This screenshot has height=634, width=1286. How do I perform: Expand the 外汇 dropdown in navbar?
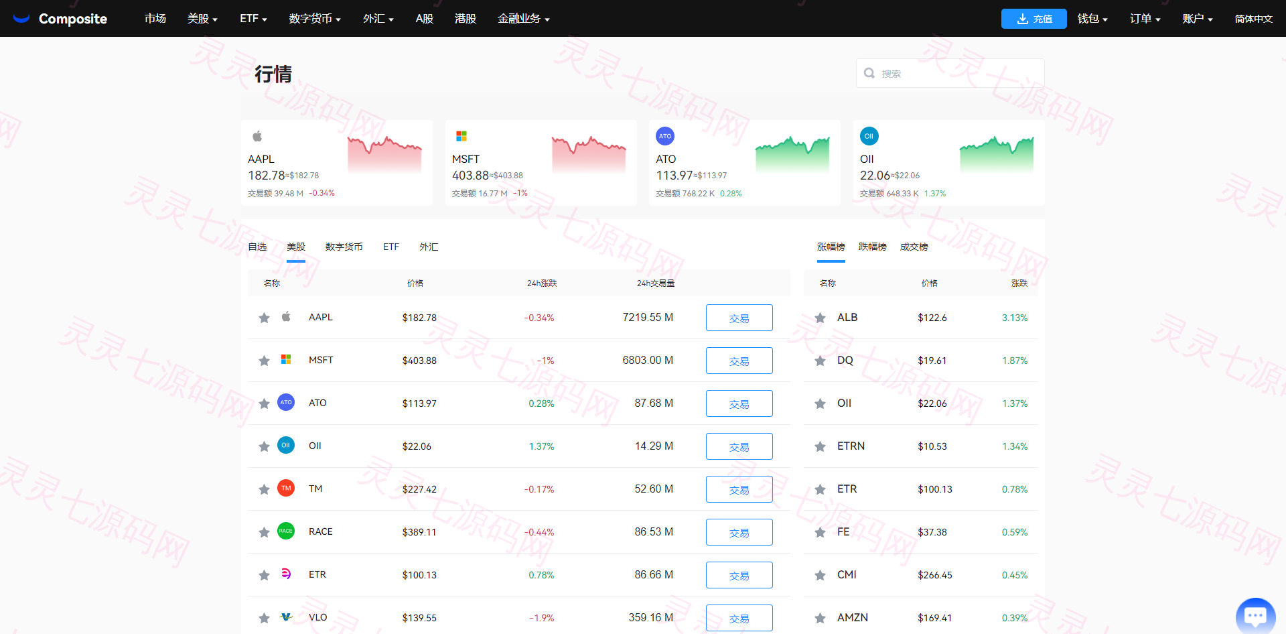(x=378, y=19)
